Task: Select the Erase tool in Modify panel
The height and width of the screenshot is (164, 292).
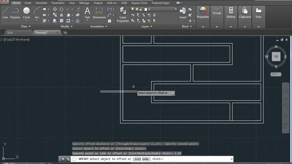Action: click(78, 9)
